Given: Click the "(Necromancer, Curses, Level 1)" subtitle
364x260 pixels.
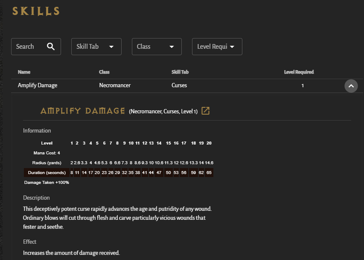Looking at the screenshot, I should point(163,111).
